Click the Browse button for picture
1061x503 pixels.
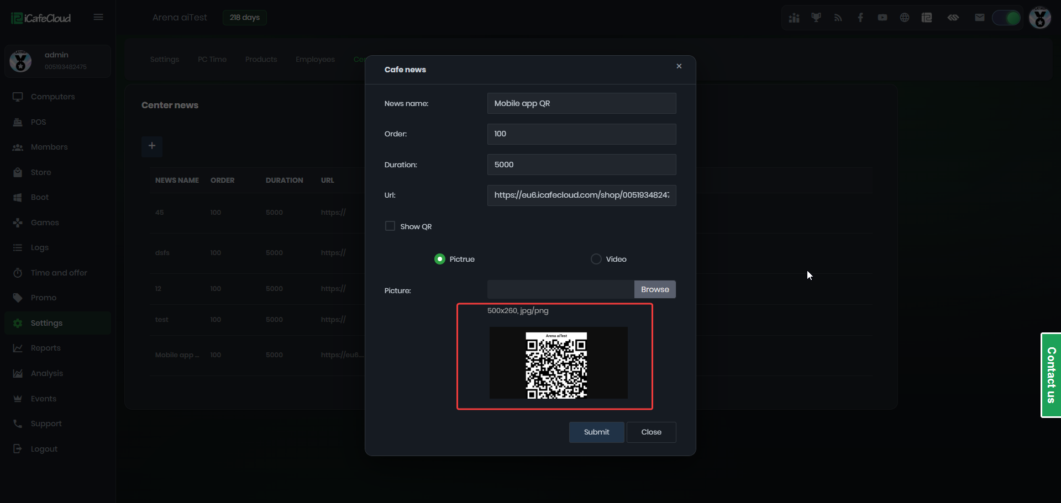[x=655, y=289]
